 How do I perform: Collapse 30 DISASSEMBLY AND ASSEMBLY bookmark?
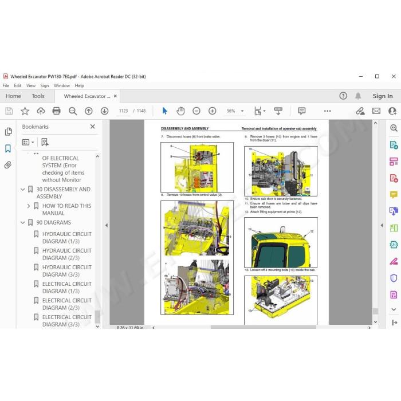tap(23, 190)
